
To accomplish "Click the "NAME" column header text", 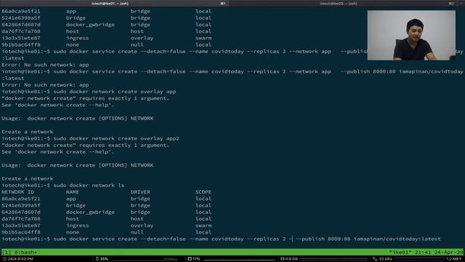I will click(73, 192).
